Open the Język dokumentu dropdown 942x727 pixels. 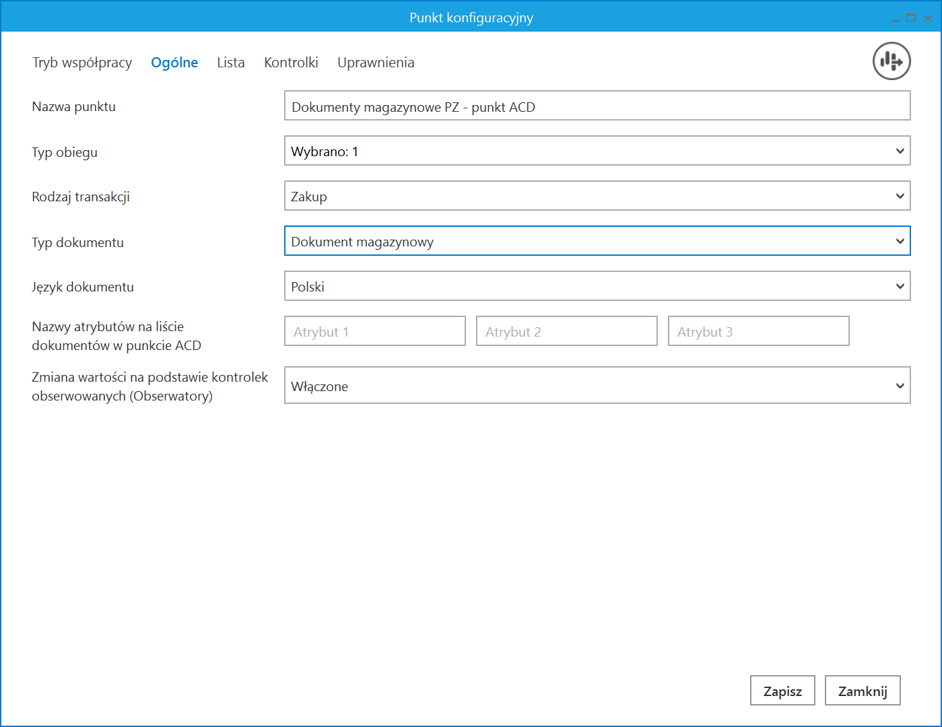[597, 287]
